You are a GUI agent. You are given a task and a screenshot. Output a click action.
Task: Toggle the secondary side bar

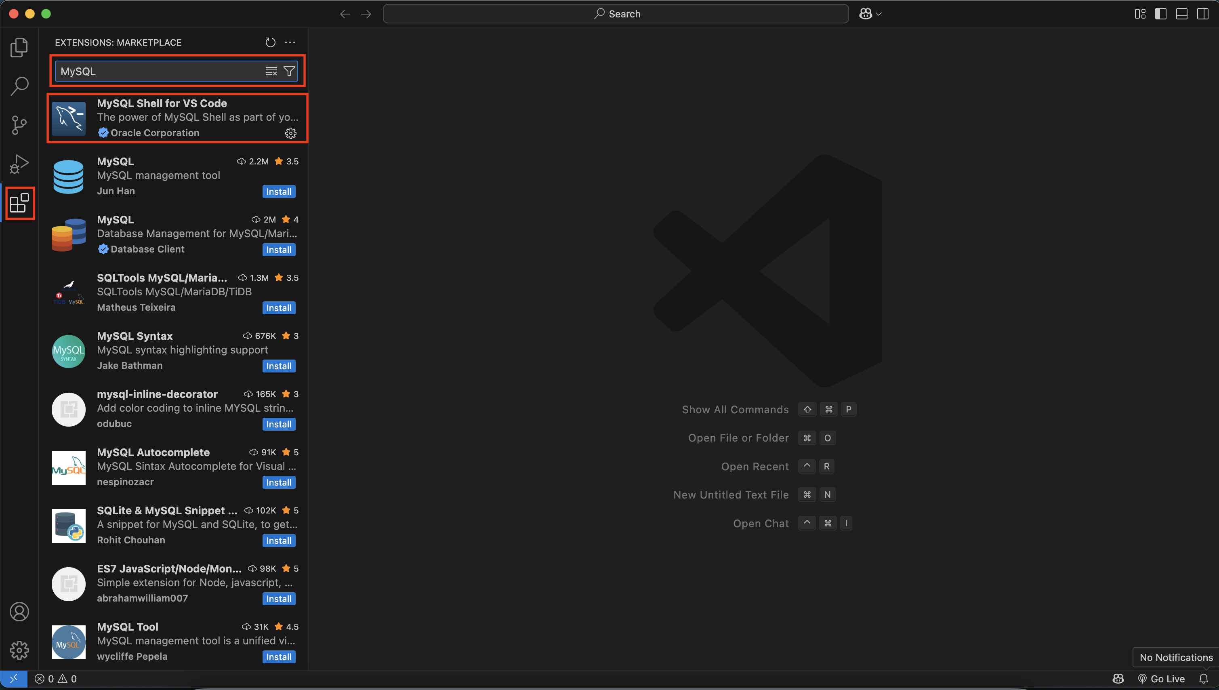tap(1203, 14)
